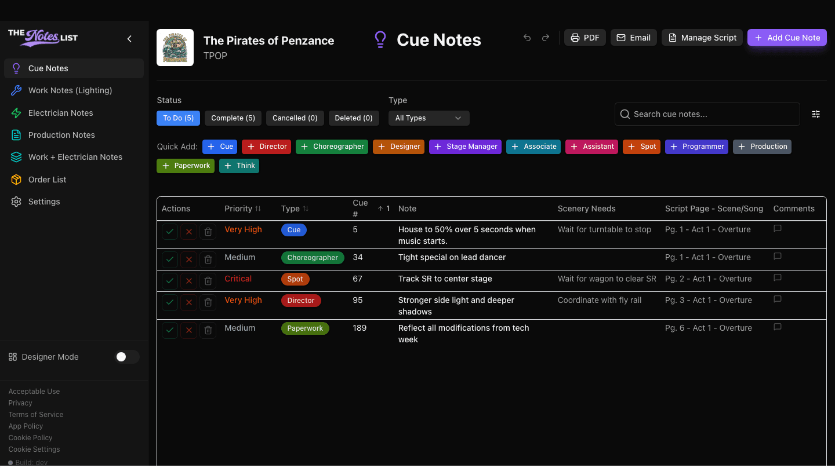Image resolution: width=835 pixels, height=468 pixels.
Task: Open the All Types dropdown
Action: coord(429,118)
